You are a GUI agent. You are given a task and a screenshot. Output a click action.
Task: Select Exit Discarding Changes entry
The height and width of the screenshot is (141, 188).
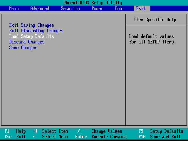pos(36,31)
